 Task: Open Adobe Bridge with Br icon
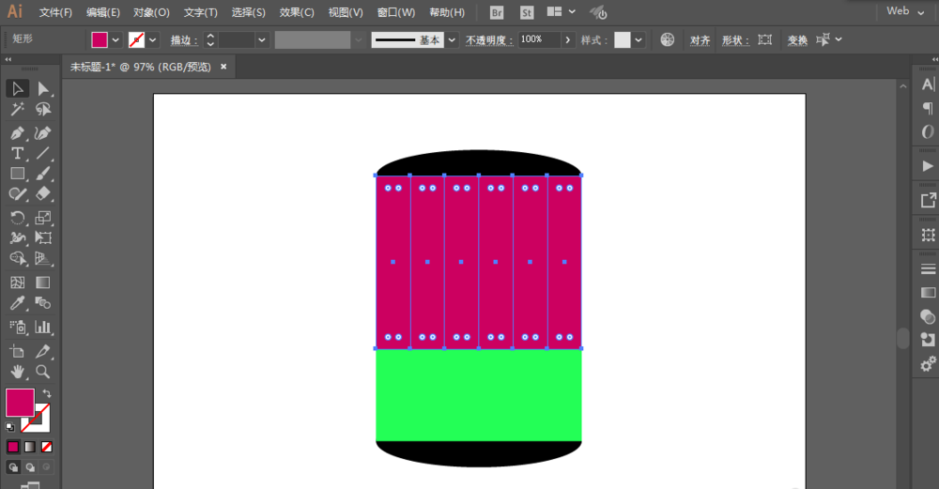click(x=497, y=12)
